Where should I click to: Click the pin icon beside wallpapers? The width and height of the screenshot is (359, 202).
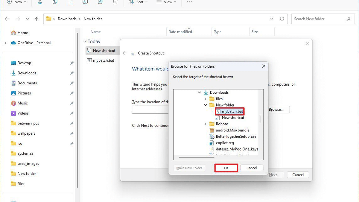click(x=72, y=133)
